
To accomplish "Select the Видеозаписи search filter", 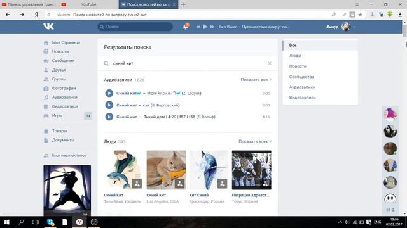I will tap(321, 98).
